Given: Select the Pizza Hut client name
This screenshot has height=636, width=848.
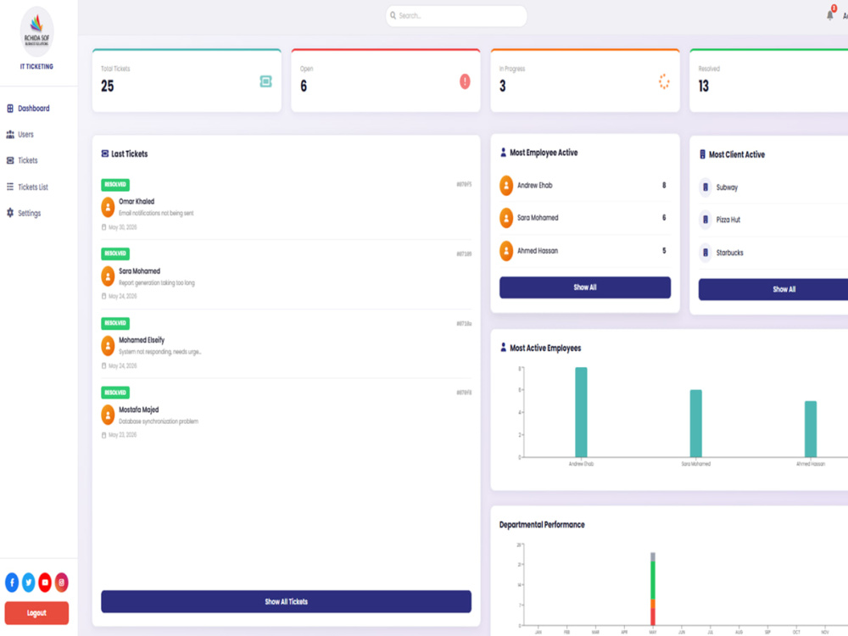Looking at the screenshot, I should [x=728, y=220].
